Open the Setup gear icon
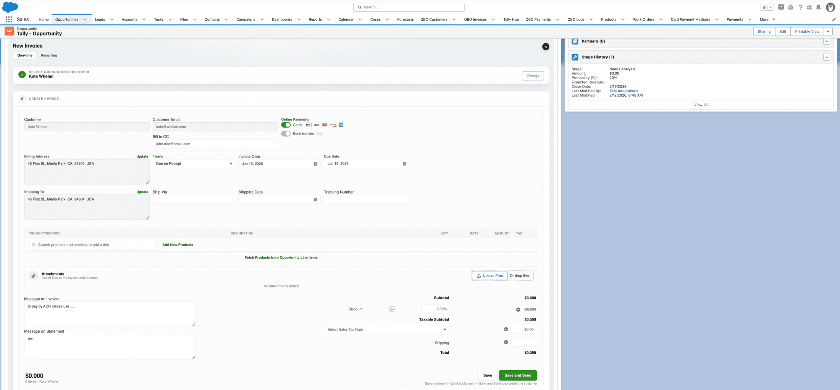 pos(809,7)
